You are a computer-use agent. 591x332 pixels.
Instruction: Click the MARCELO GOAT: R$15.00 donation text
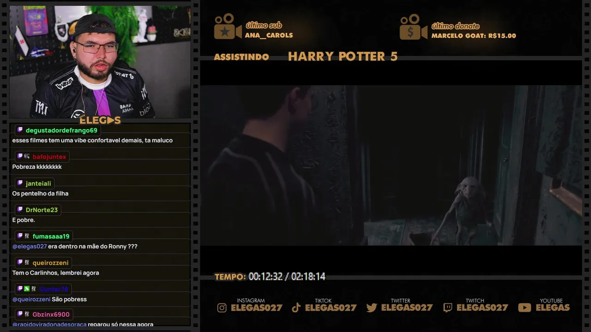[x=474, y=36]
